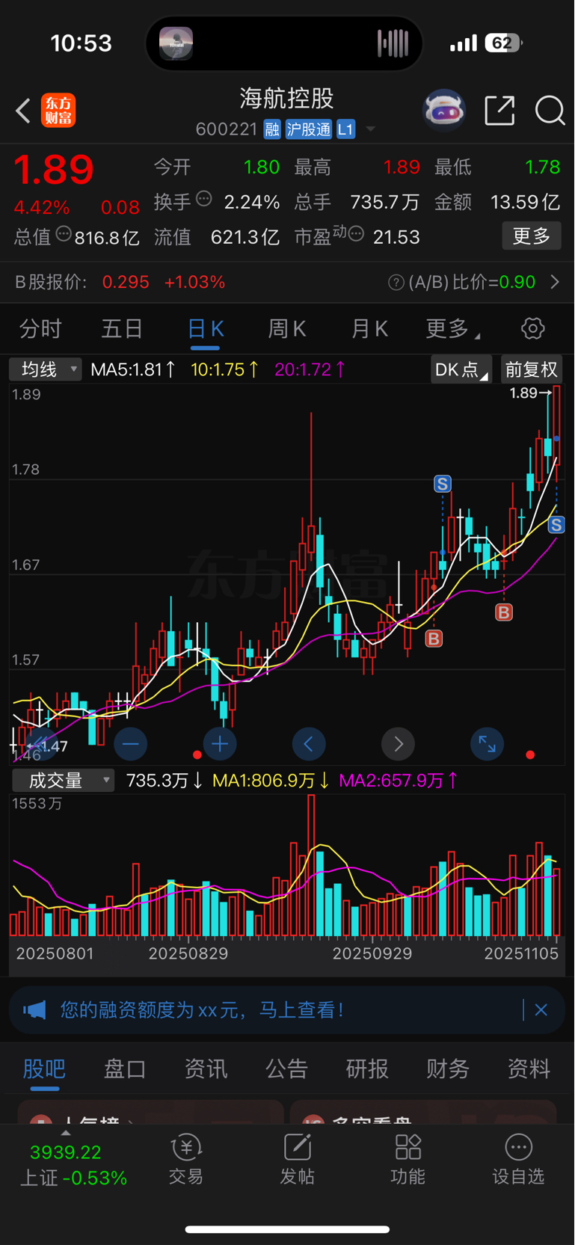This screenshot has height=1245, width=575.
Task: Tap the MA2:657.9万 volume value
Action: (399, 781)
